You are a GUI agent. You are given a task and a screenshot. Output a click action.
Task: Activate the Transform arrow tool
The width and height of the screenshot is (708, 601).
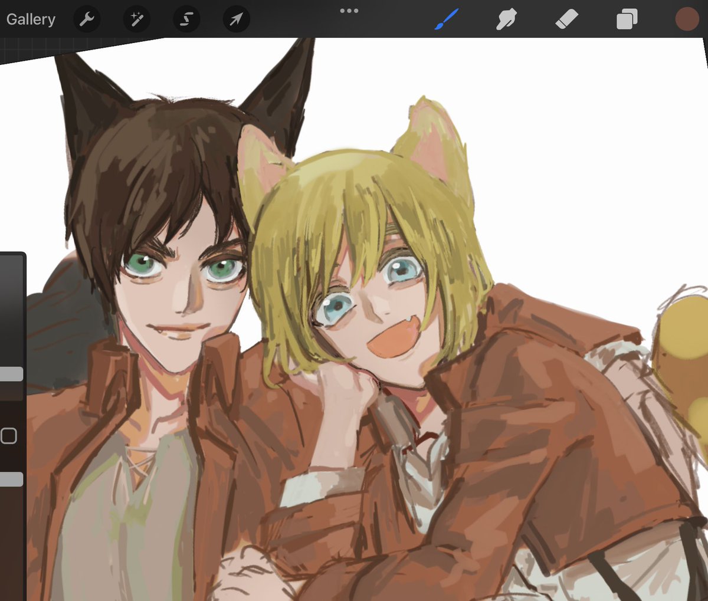[236, 19]
